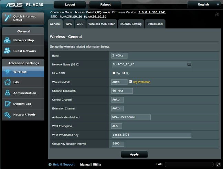Open the Extension Channel dropdown
The height and width of the screenshot is (169, 223).
[117, 108]
